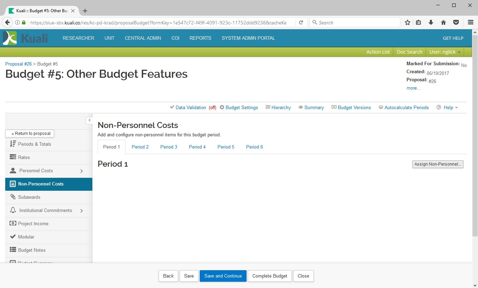Expand the Institutional Commitments submenu
The image size is (478, 288).
tap(82, 211)
